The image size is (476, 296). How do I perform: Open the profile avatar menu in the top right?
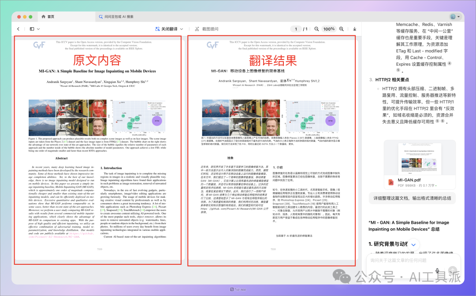point(454,17)
